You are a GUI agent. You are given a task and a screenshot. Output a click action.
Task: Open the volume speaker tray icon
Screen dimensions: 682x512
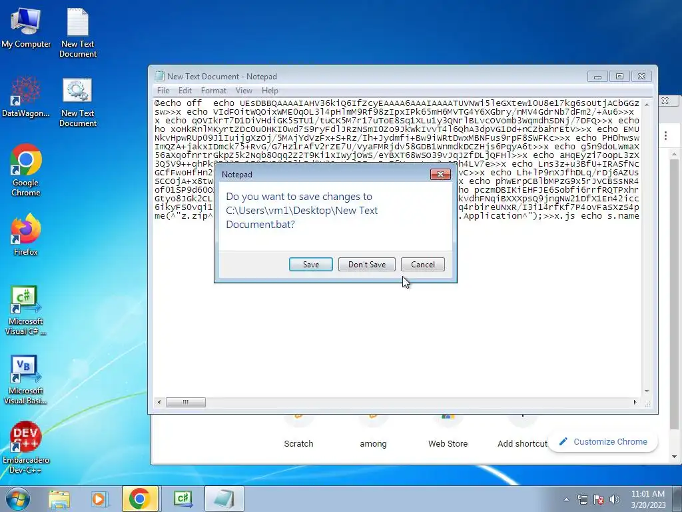tap(615, 499)
